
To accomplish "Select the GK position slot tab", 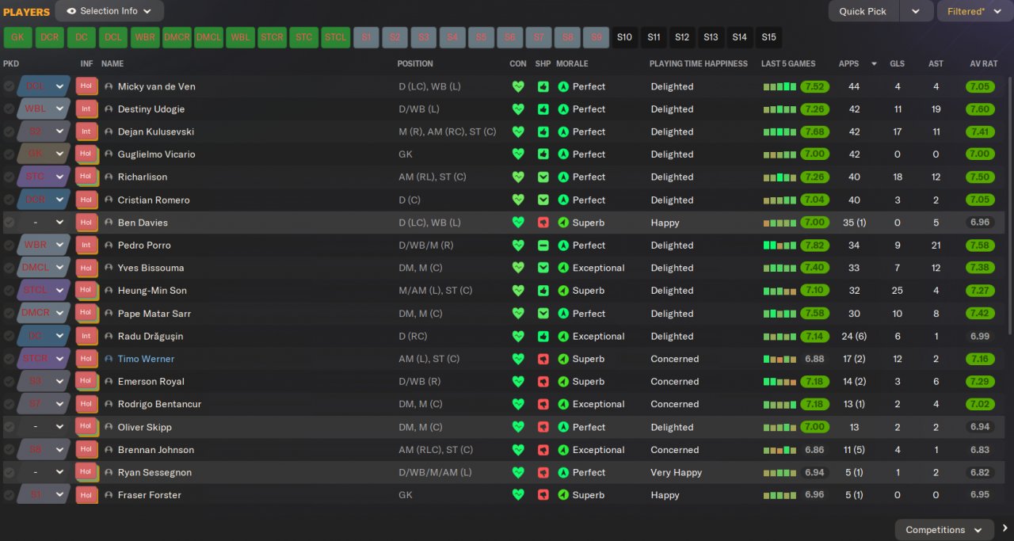I will [17, 37].
